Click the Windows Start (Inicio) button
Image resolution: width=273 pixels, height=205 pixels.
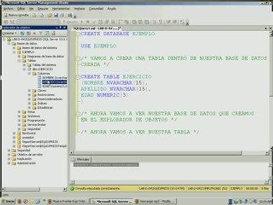(8, 201)
